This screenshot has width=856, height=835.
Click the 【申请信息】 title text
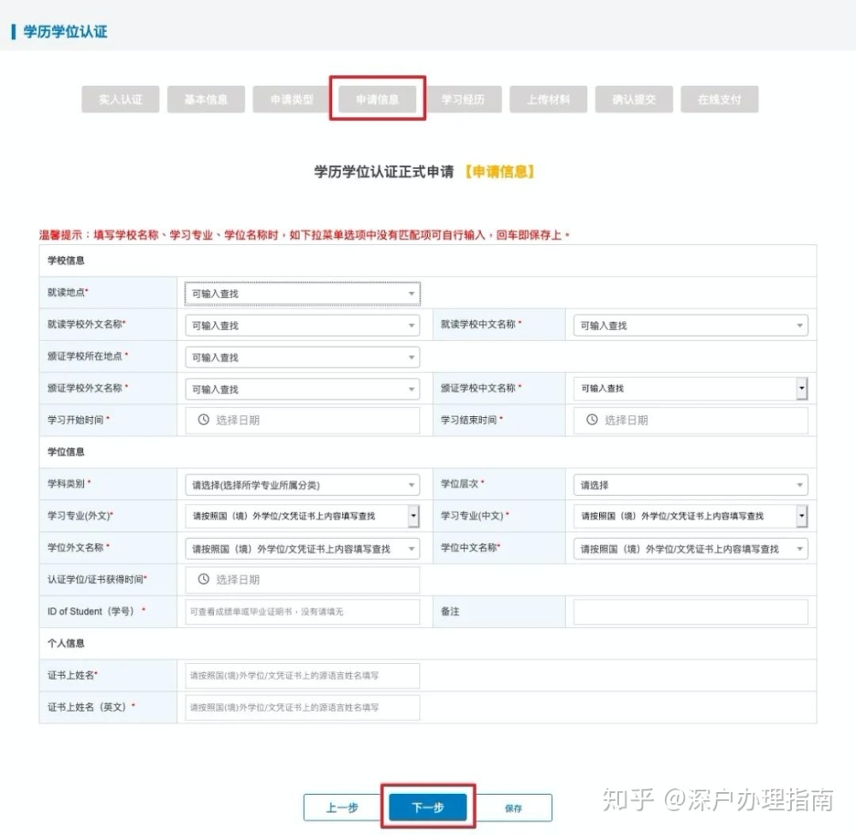point(500,172)
